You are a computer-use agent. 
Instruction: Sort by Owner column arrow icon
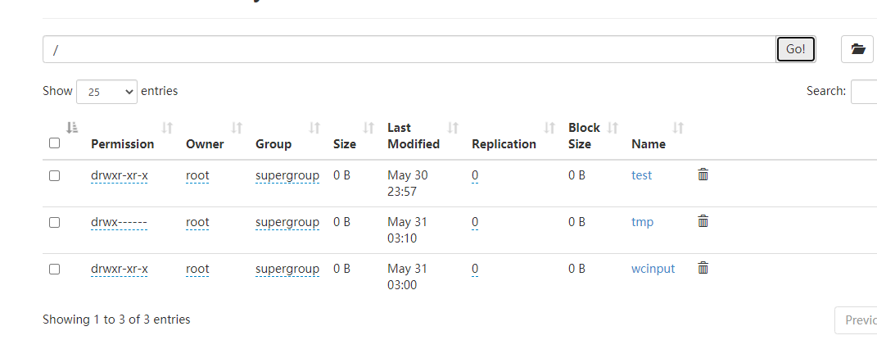tap(237, 128)
